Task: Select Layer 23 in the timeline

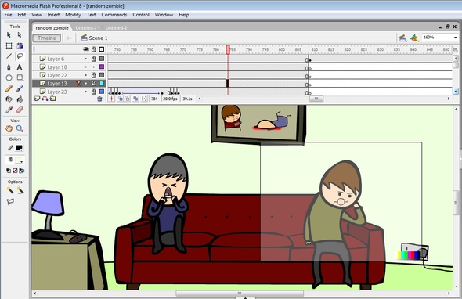Action: (x=57, y=92)
